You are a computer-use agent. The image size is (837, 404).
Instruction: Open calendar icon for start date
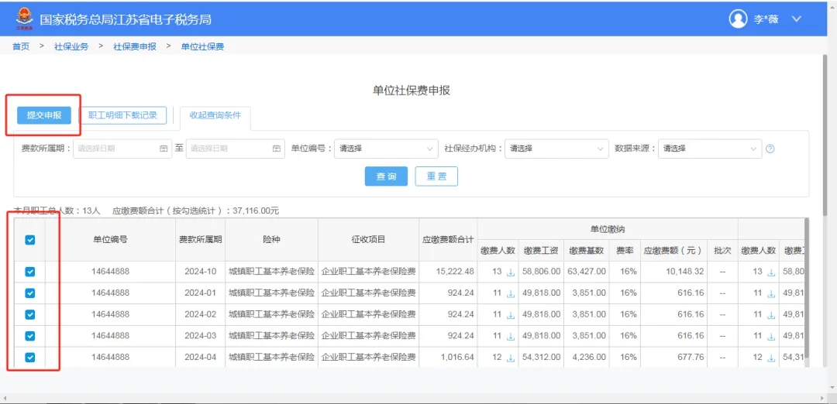click(164, 149)
